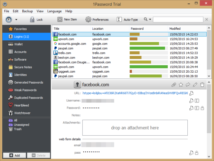Select the trello.com login row
Image resolution: width=214 pixels, height=161 pixels.
[129, 53]
